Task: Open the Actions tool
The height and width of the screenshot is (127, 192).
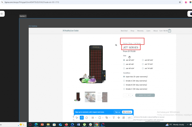Action: pos(119,118)
